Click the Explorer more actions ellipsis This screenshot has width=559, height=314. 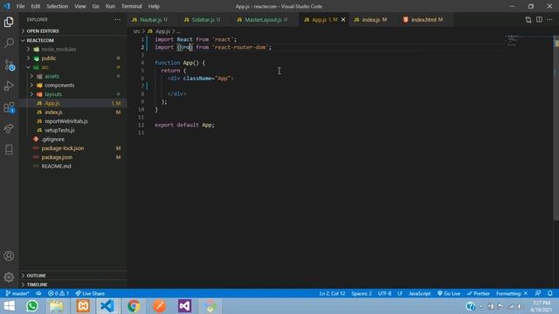tap(118, 19)
